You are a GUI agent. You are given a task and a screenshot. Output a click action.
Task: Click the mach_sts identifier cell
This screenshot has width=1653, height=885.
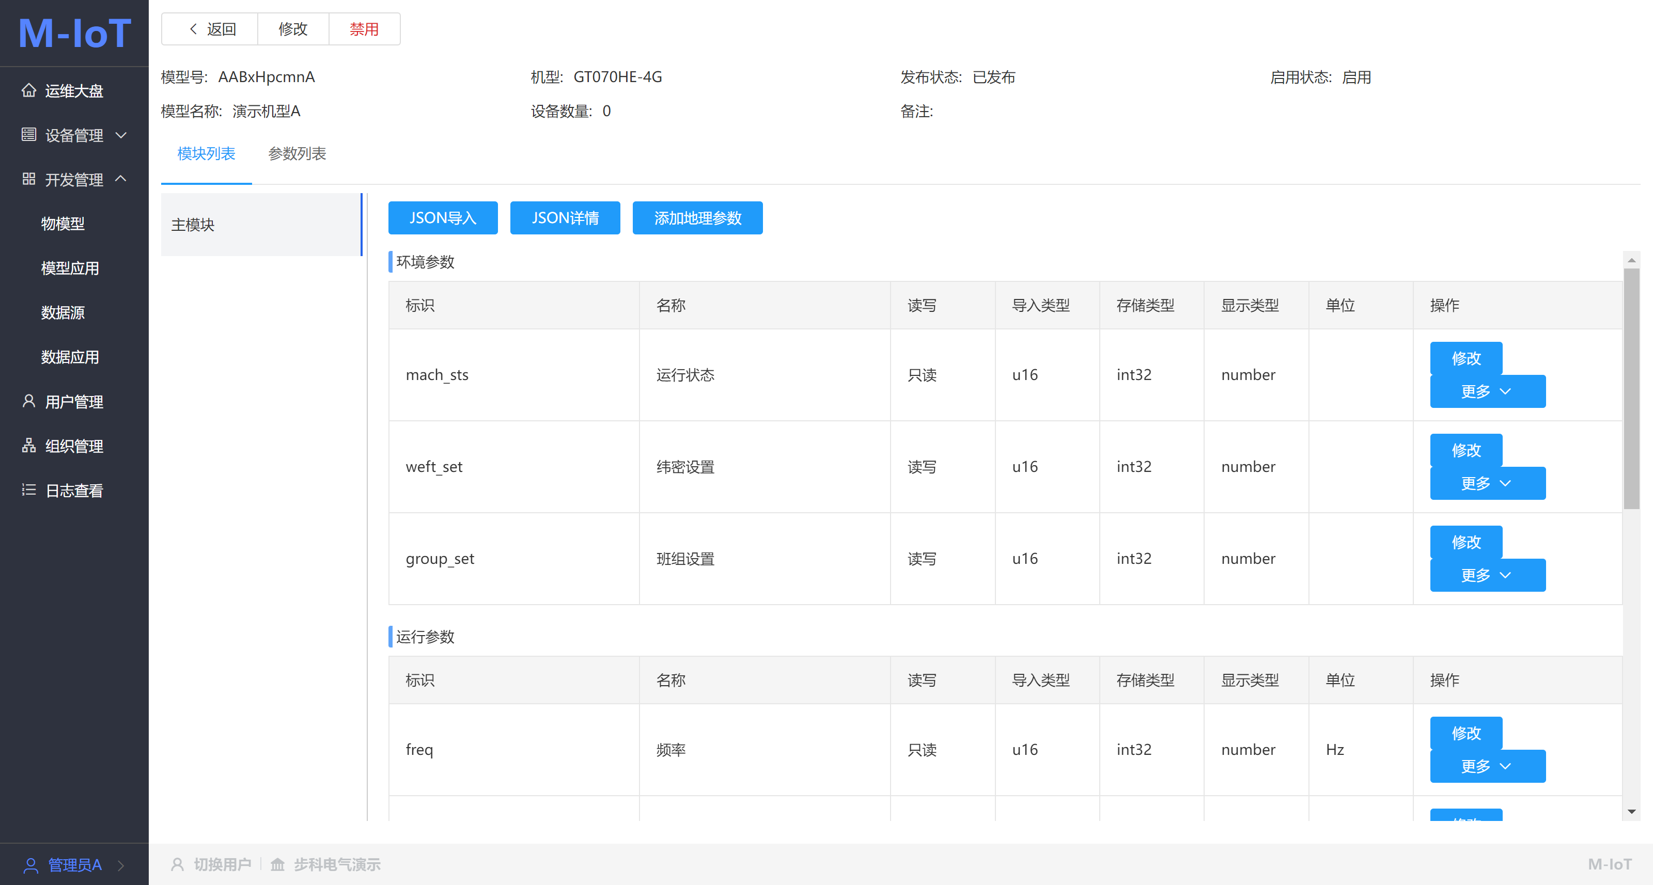click(514, 375)
